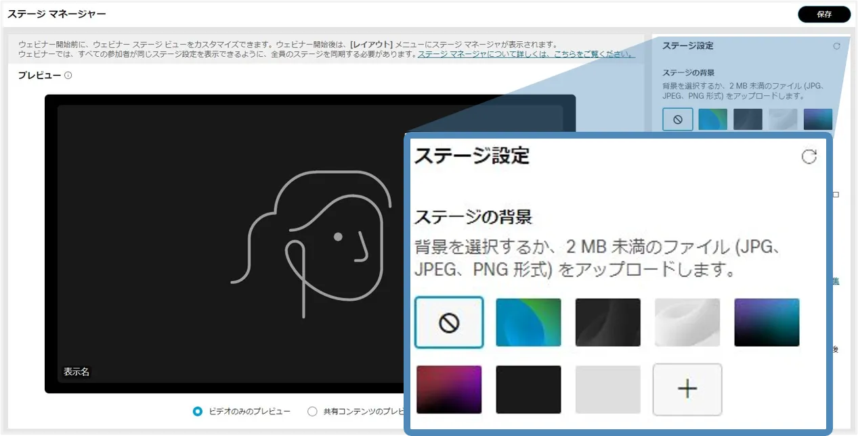
Task: Click small white abstract background in right panel
Action: pyautogui.click(x=783, y=120)
